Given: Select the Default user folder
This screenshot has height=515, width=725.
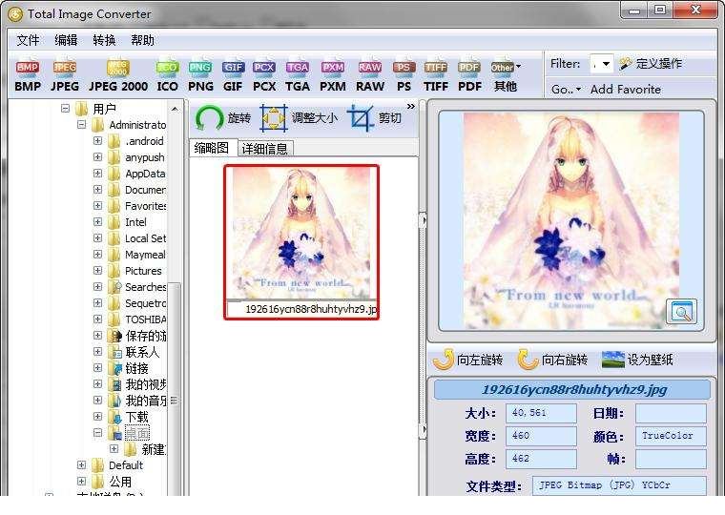Looking at the screenshot, I should point(126,465).
